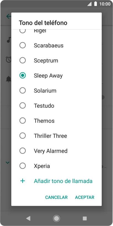Select the Scarabaeus radio button

(23, 45)
